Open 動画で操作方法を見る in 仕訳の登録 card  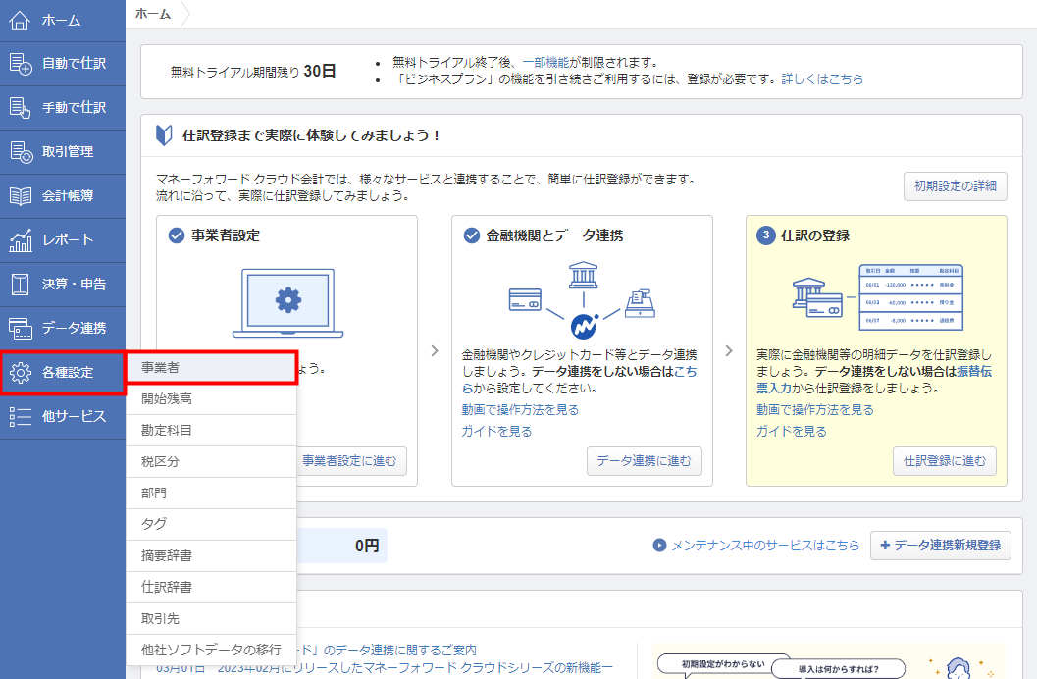(814, 410)
